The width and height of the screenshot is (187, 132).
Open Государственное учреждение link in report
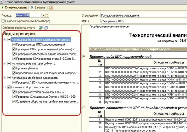(109, 26)
